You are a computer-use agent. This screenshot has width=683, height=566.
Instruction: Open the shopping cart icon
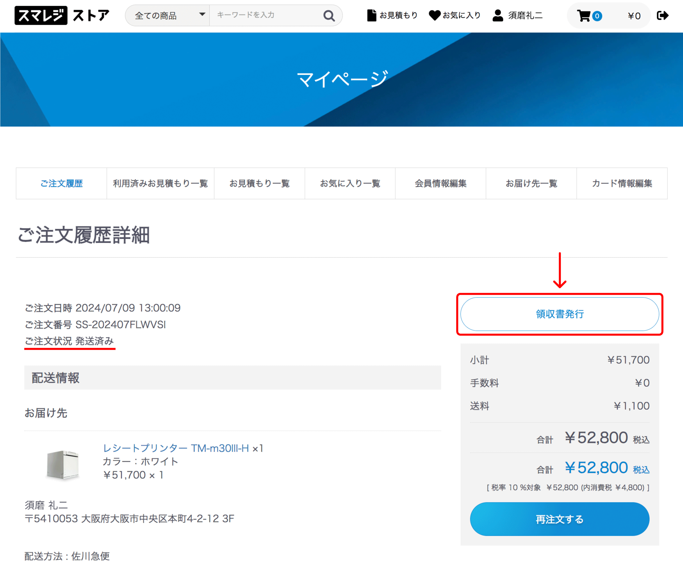pyautogui.click(x=584, y=16)
